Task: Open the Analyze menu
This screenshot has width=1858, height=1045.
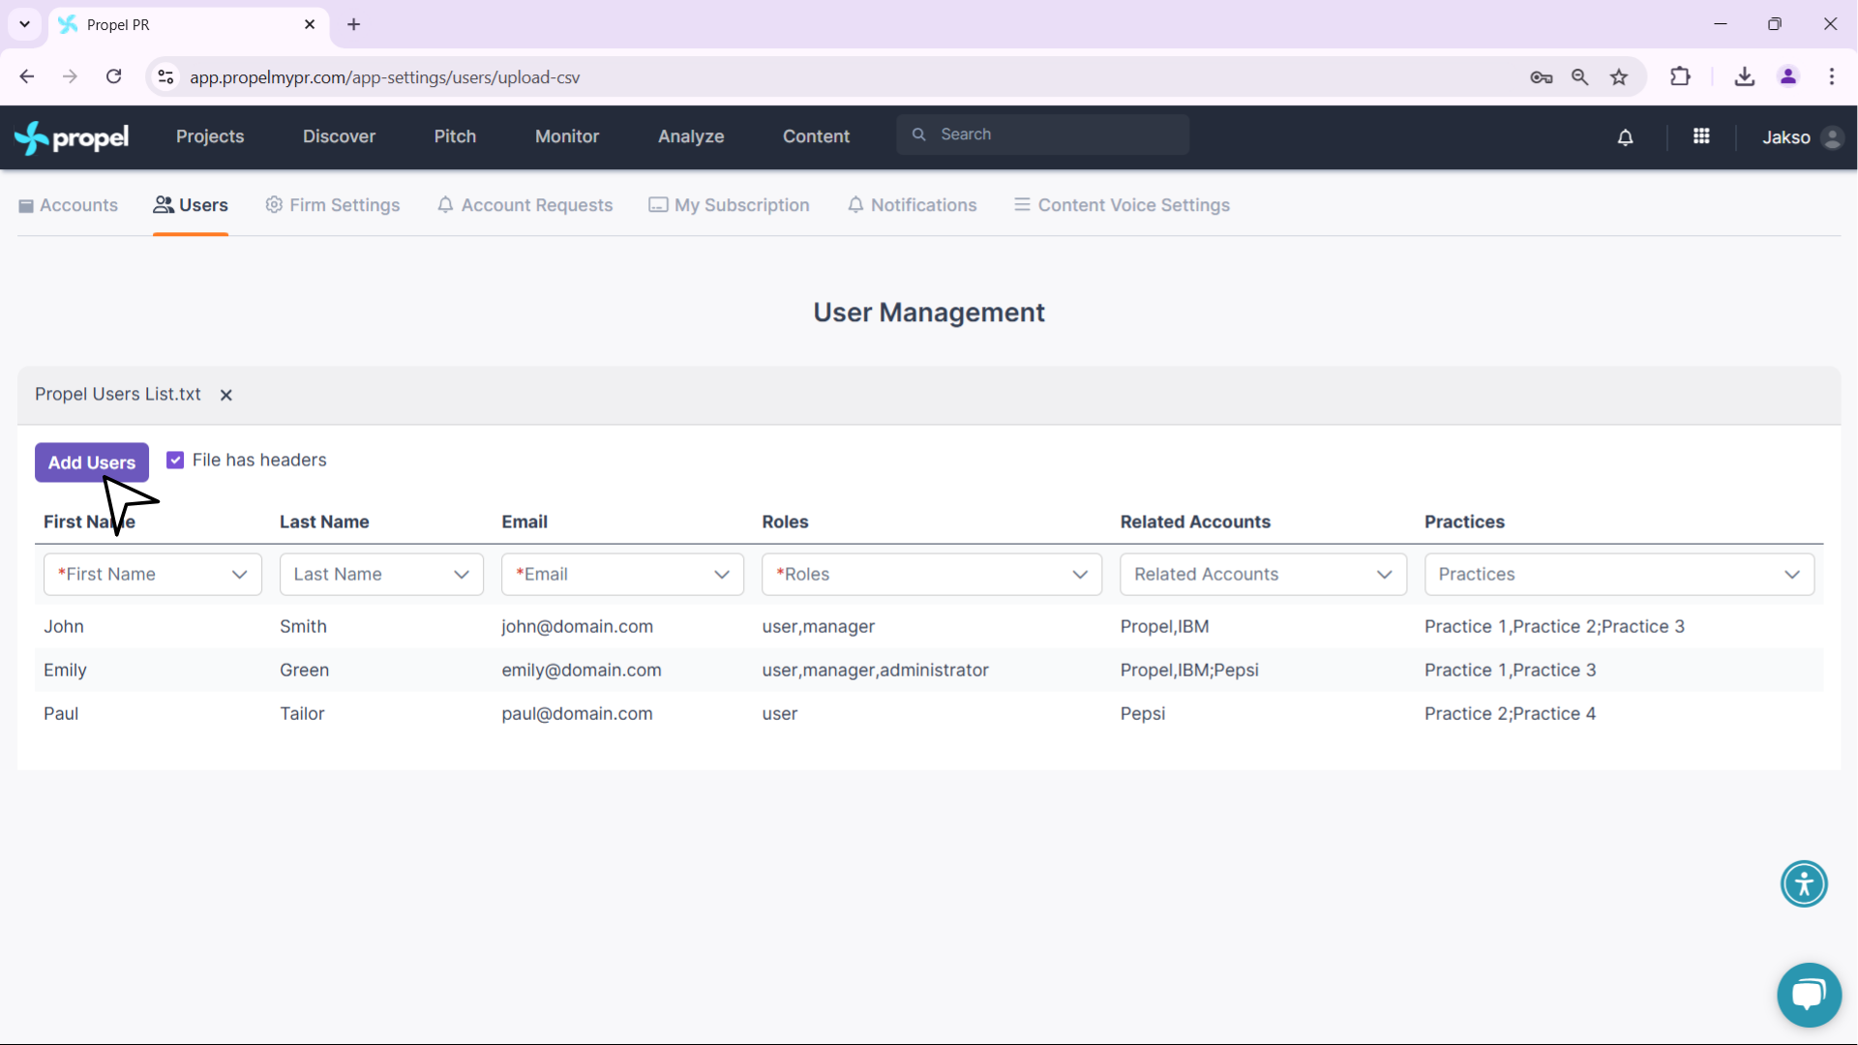Action: pos(691,136)
